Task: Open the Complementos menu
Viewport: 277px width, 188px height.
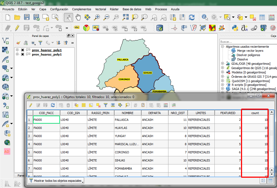Action: tap(82, 9)
